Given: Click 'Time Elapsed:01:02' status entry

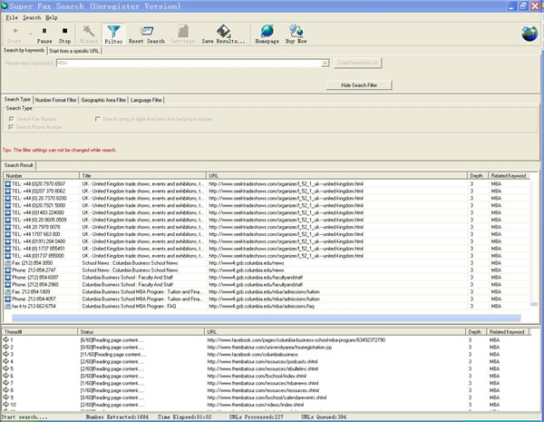Looking at the screenshot, I should pyautogui.click(x=185, y=417).
